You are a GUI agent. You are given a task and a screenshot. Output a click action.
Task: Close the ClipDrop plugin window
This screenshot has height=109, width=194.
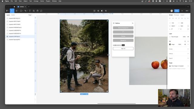(x=133, y=23)
